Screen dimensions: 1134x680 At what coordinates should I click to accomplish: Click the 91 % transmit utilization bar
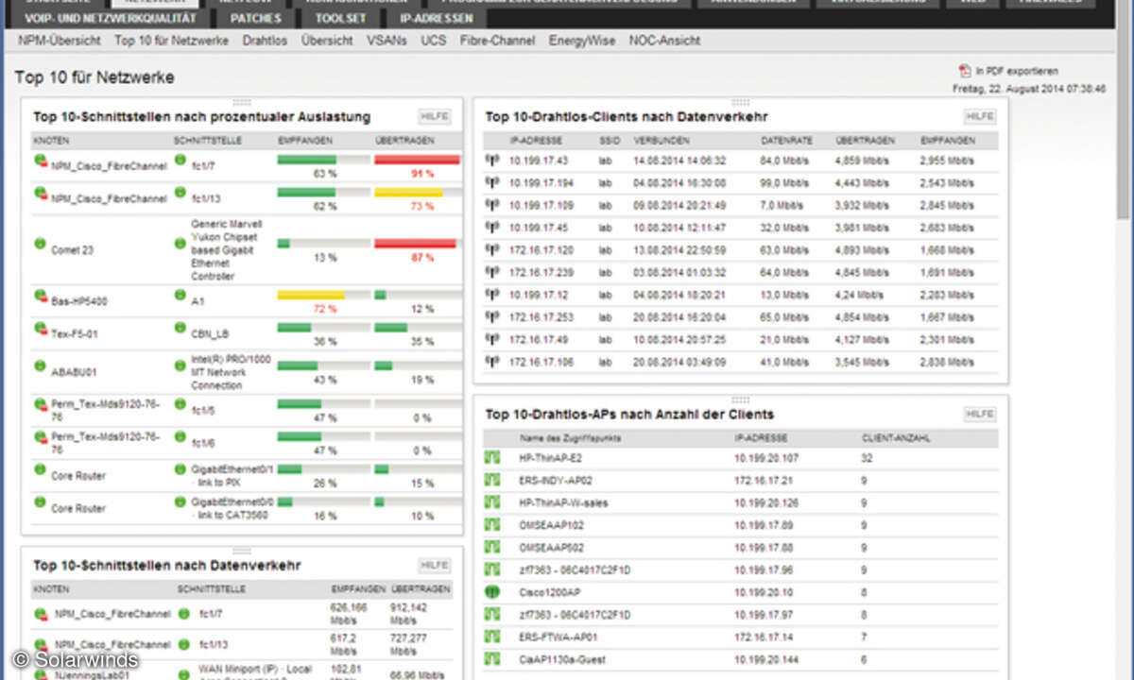click(417, 161)
